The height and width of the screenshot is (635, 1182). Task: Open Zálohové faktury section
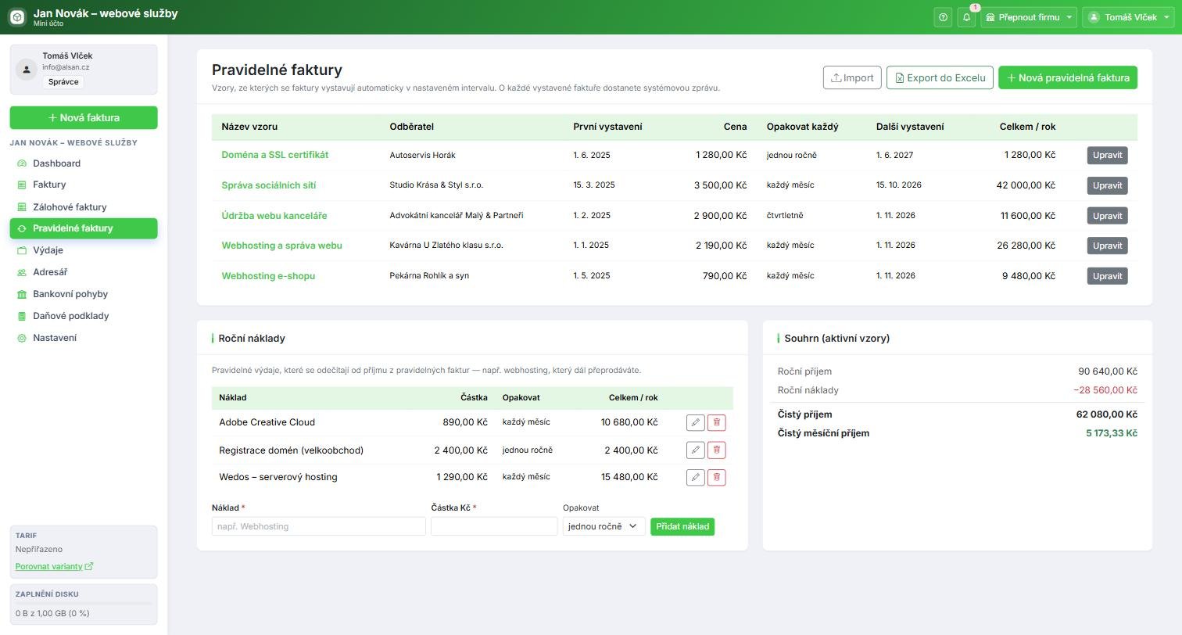click(x=84, y=207)
